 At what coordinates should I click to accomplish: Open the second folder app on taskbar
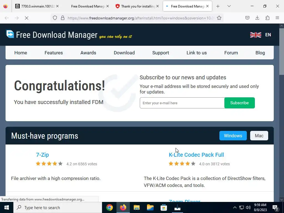coord(150,207)
